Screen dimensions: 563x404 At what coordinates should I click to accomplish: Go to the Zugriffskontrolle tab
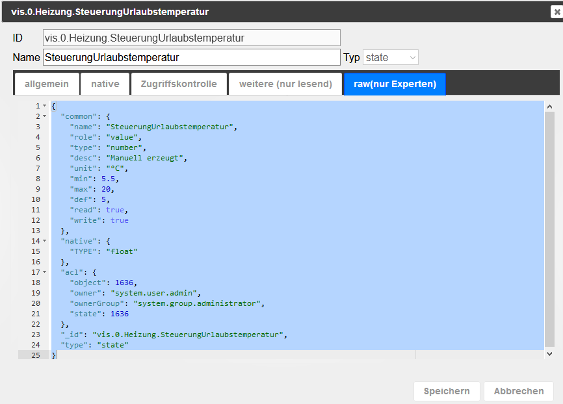[x=179, y=84]
